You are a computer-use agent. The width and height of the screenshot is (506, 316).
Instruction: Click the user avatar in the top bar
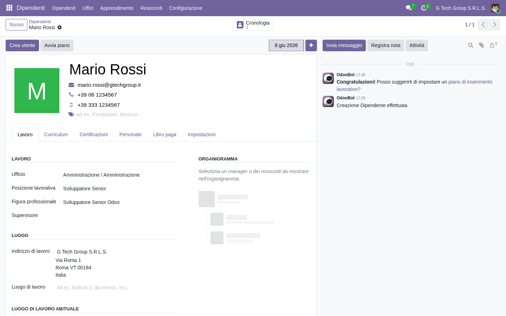click(x=495, y=8)
